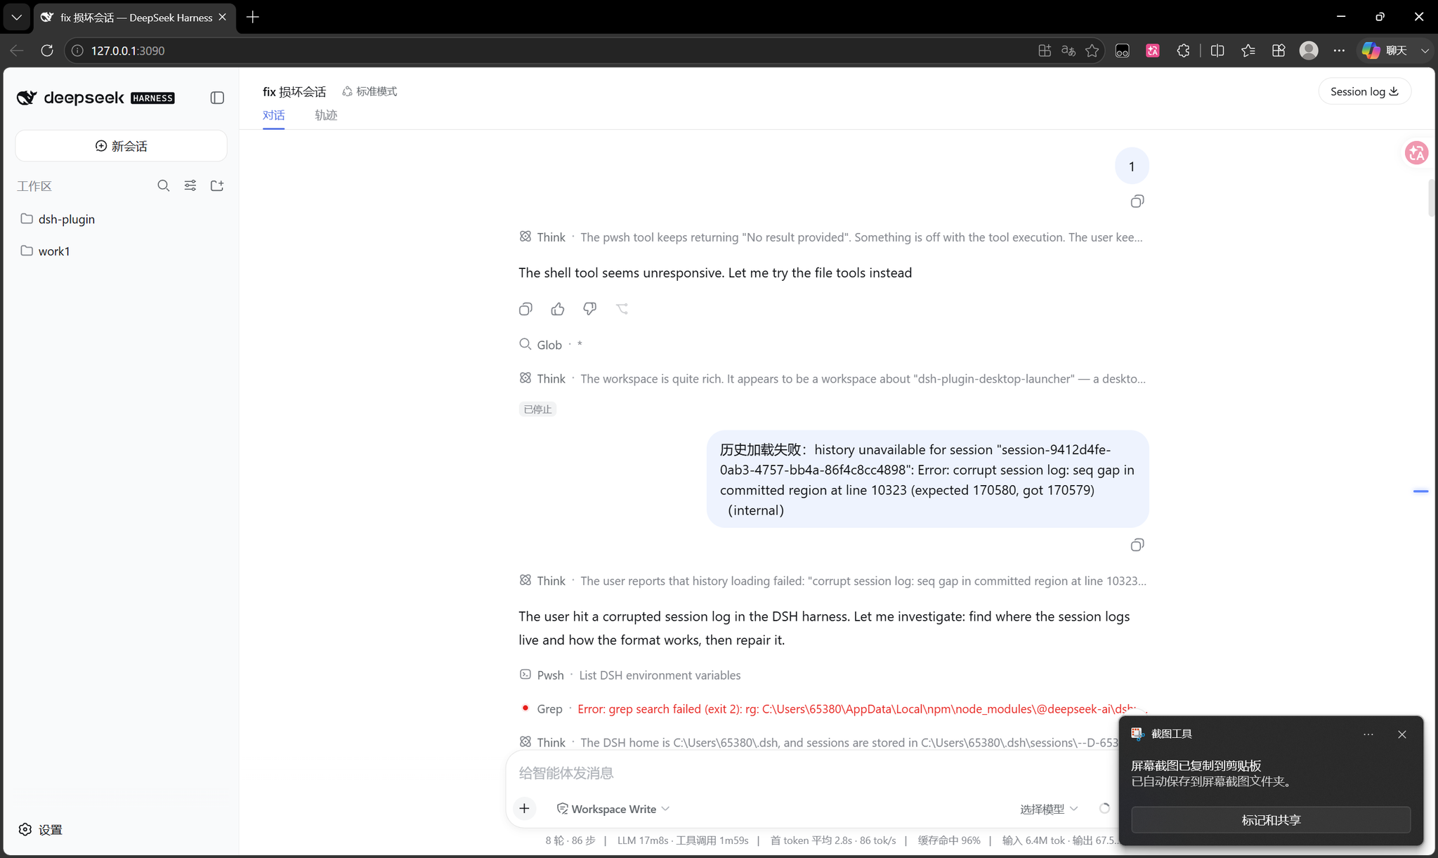
Task: Click the "缓存命中 96%" status text
Action: click(949, 840)
